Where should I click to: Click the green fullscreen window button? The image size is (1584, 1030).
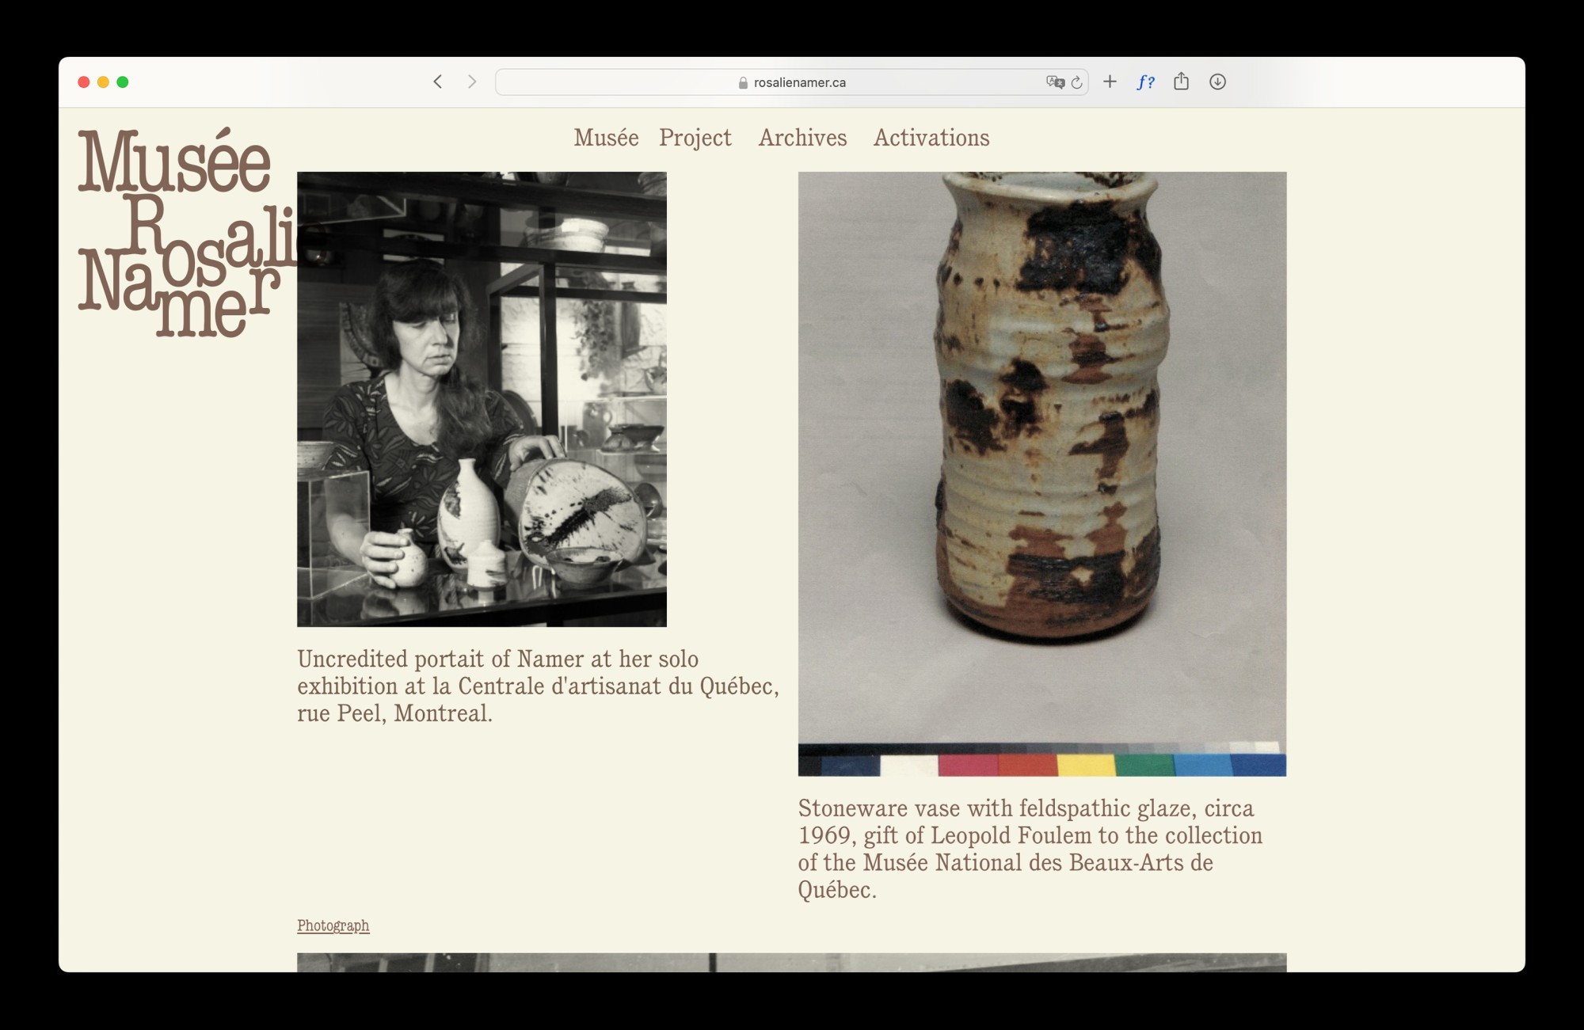click(123, 82)
